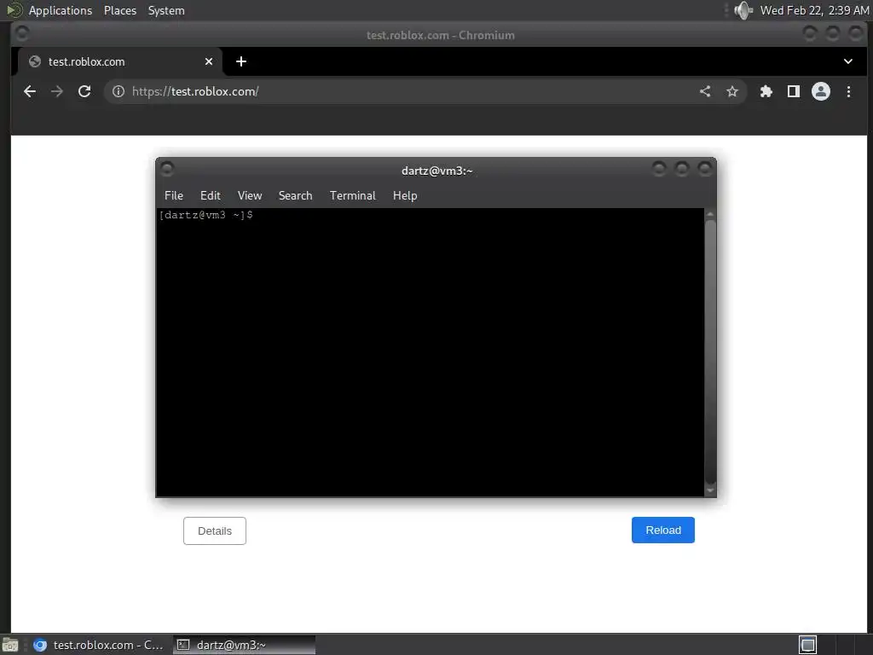Screen dimensions: 873x655
Task: Open the Places menu in top panel
Action: [120, 10]
